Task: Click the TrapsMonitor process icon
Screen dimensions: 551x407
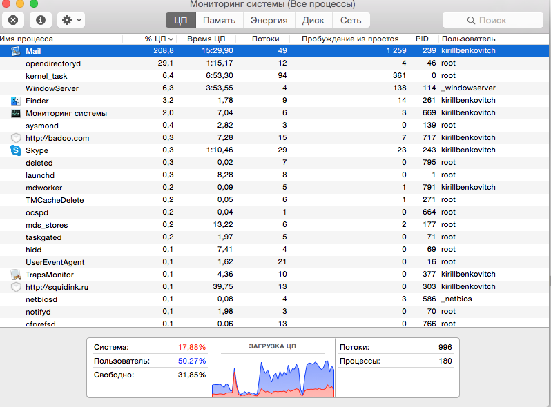Action: (x=15, y=275)
